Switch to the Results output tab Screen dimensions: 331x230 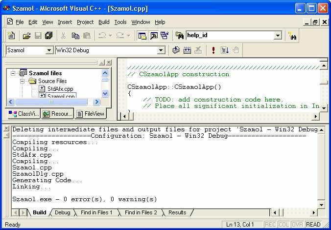pos(177,212)
